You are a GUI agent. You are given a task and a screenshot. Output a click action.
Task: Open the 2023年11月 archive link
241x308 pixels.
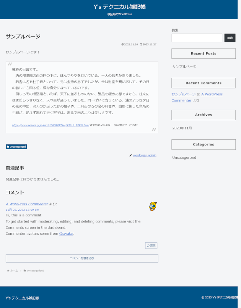182,128
